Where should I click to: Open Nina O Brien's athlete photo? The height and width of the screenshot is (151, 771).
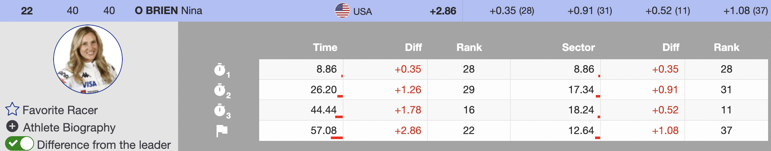[x=88, y=59]
